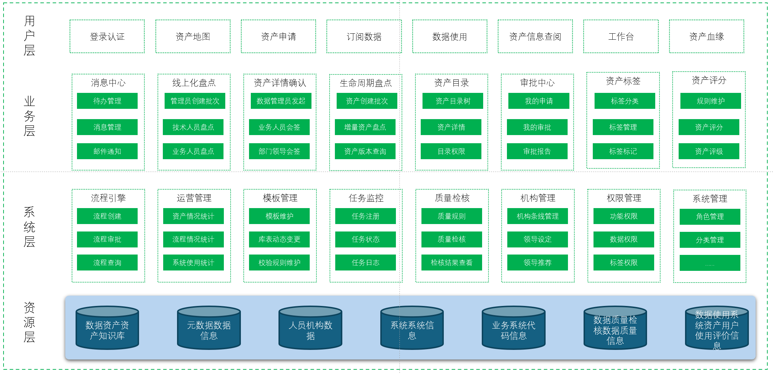Select the 资产详情 block
773x374 pixels.
click(451, 127)
